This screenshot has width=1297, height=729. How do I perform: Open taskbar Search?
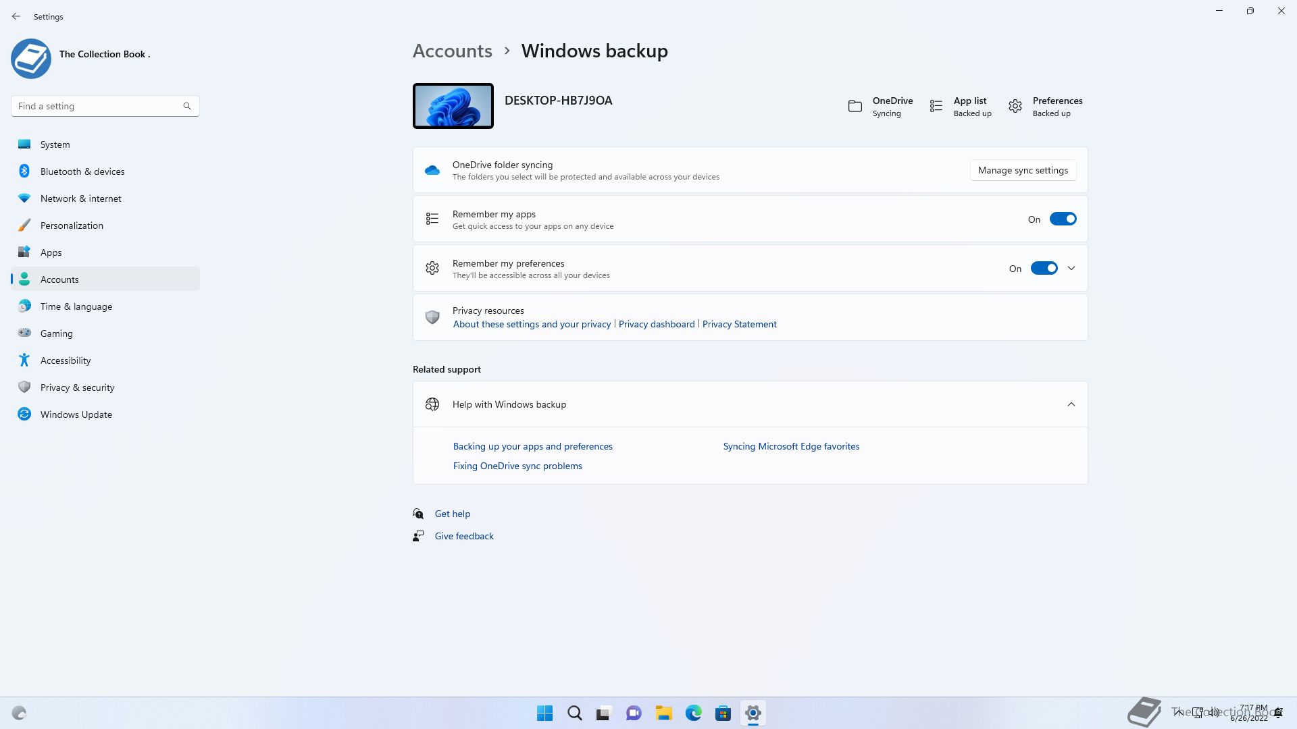[x=575, y=713]
